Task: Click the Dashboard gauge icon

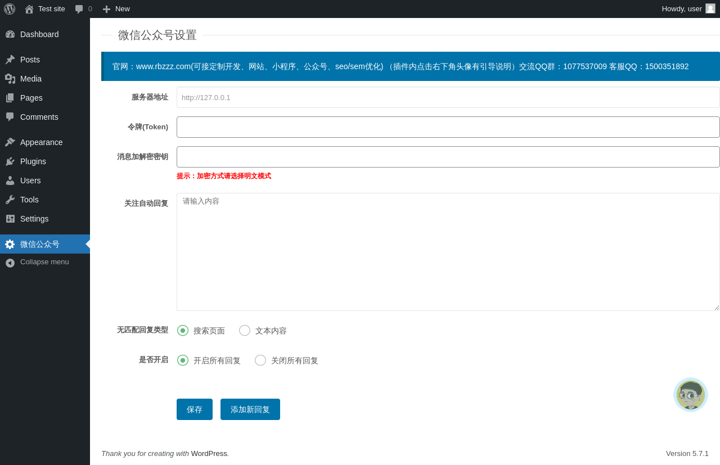Action: [x=10, y=34]
